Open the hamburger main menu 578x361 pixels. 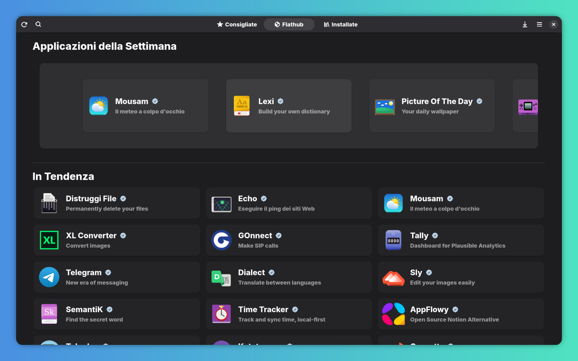click(539, 24)
